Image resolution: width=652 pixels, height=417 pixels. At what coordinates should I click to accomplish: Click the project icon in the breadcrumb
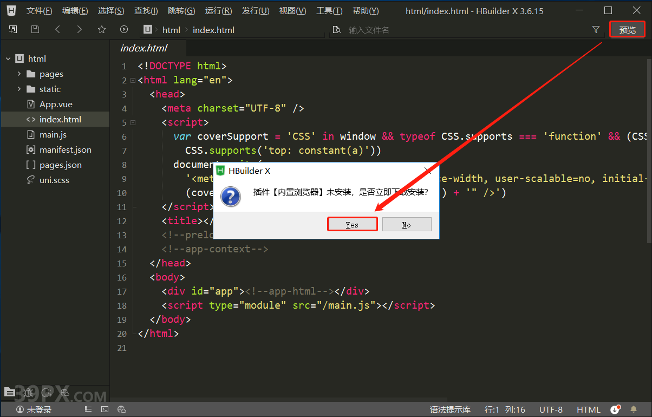148,30
